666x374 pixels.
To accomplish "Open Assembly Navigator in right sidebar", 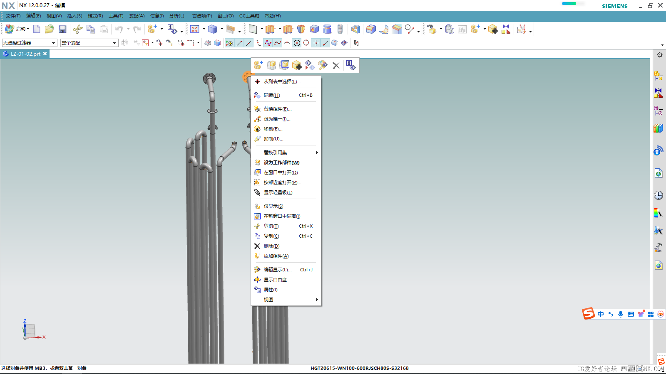I will pyautogui.click(x=658, y=75).
